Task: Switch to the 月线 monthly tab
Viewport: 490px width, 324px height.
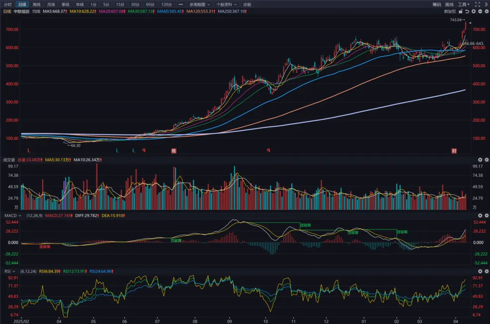Action: [x=51, y=5]
